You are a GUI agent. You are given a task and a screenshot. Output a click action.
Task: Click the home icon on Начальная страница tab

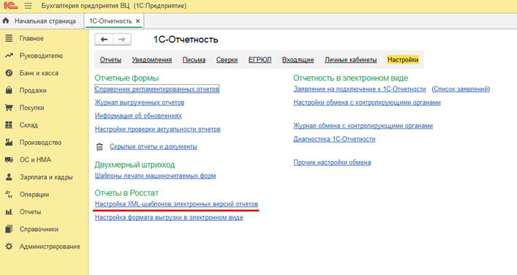click(6, 20)
